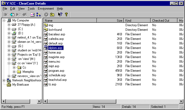Click the context help arrow icon
The image size is (185, 110).
[60, 14]
